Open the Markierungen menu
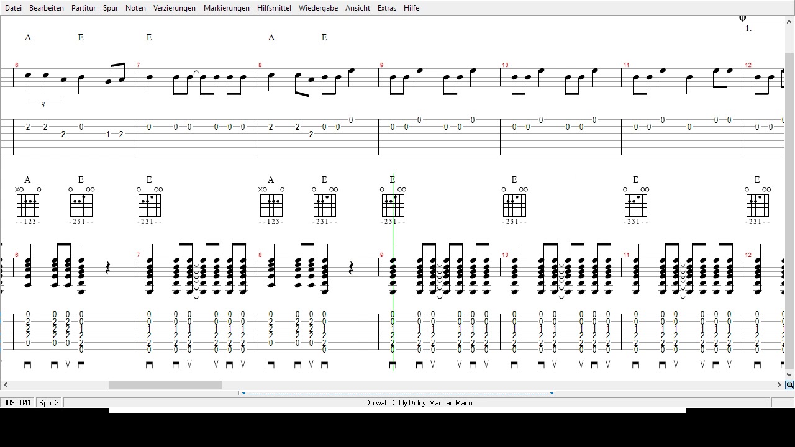The height and width of the screenshot is (447, 795). click(x=227, y=8)
